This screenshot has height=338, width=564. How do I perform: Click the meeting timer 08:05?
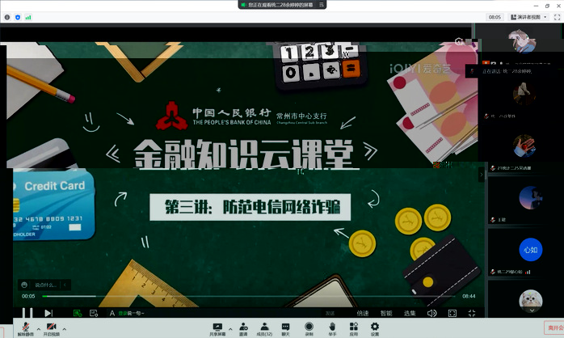point(495,17)
